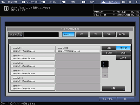Viewport: 140px width, 105px height.
Task: Click the ファイルシステム残量 99.234% value
Action: (x=135, y=15)
